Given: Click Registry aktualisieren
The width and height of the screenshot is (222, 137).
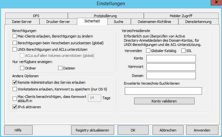Looking at the screenshot, I should (x=92, y=130).
